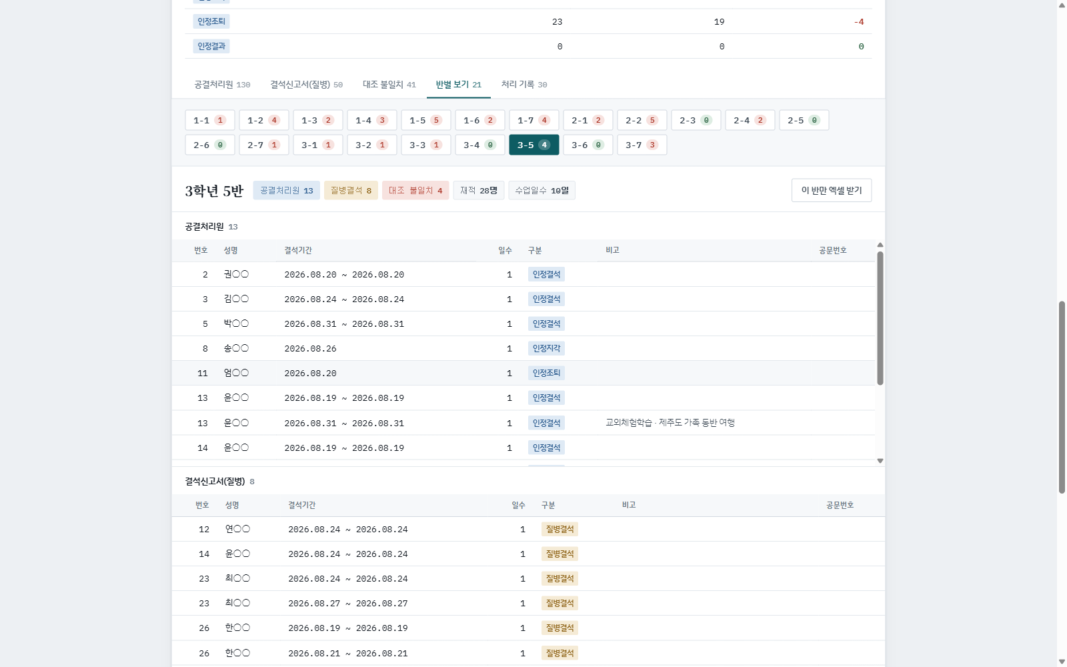Click the 대조 불일치 4 badge

415,190
